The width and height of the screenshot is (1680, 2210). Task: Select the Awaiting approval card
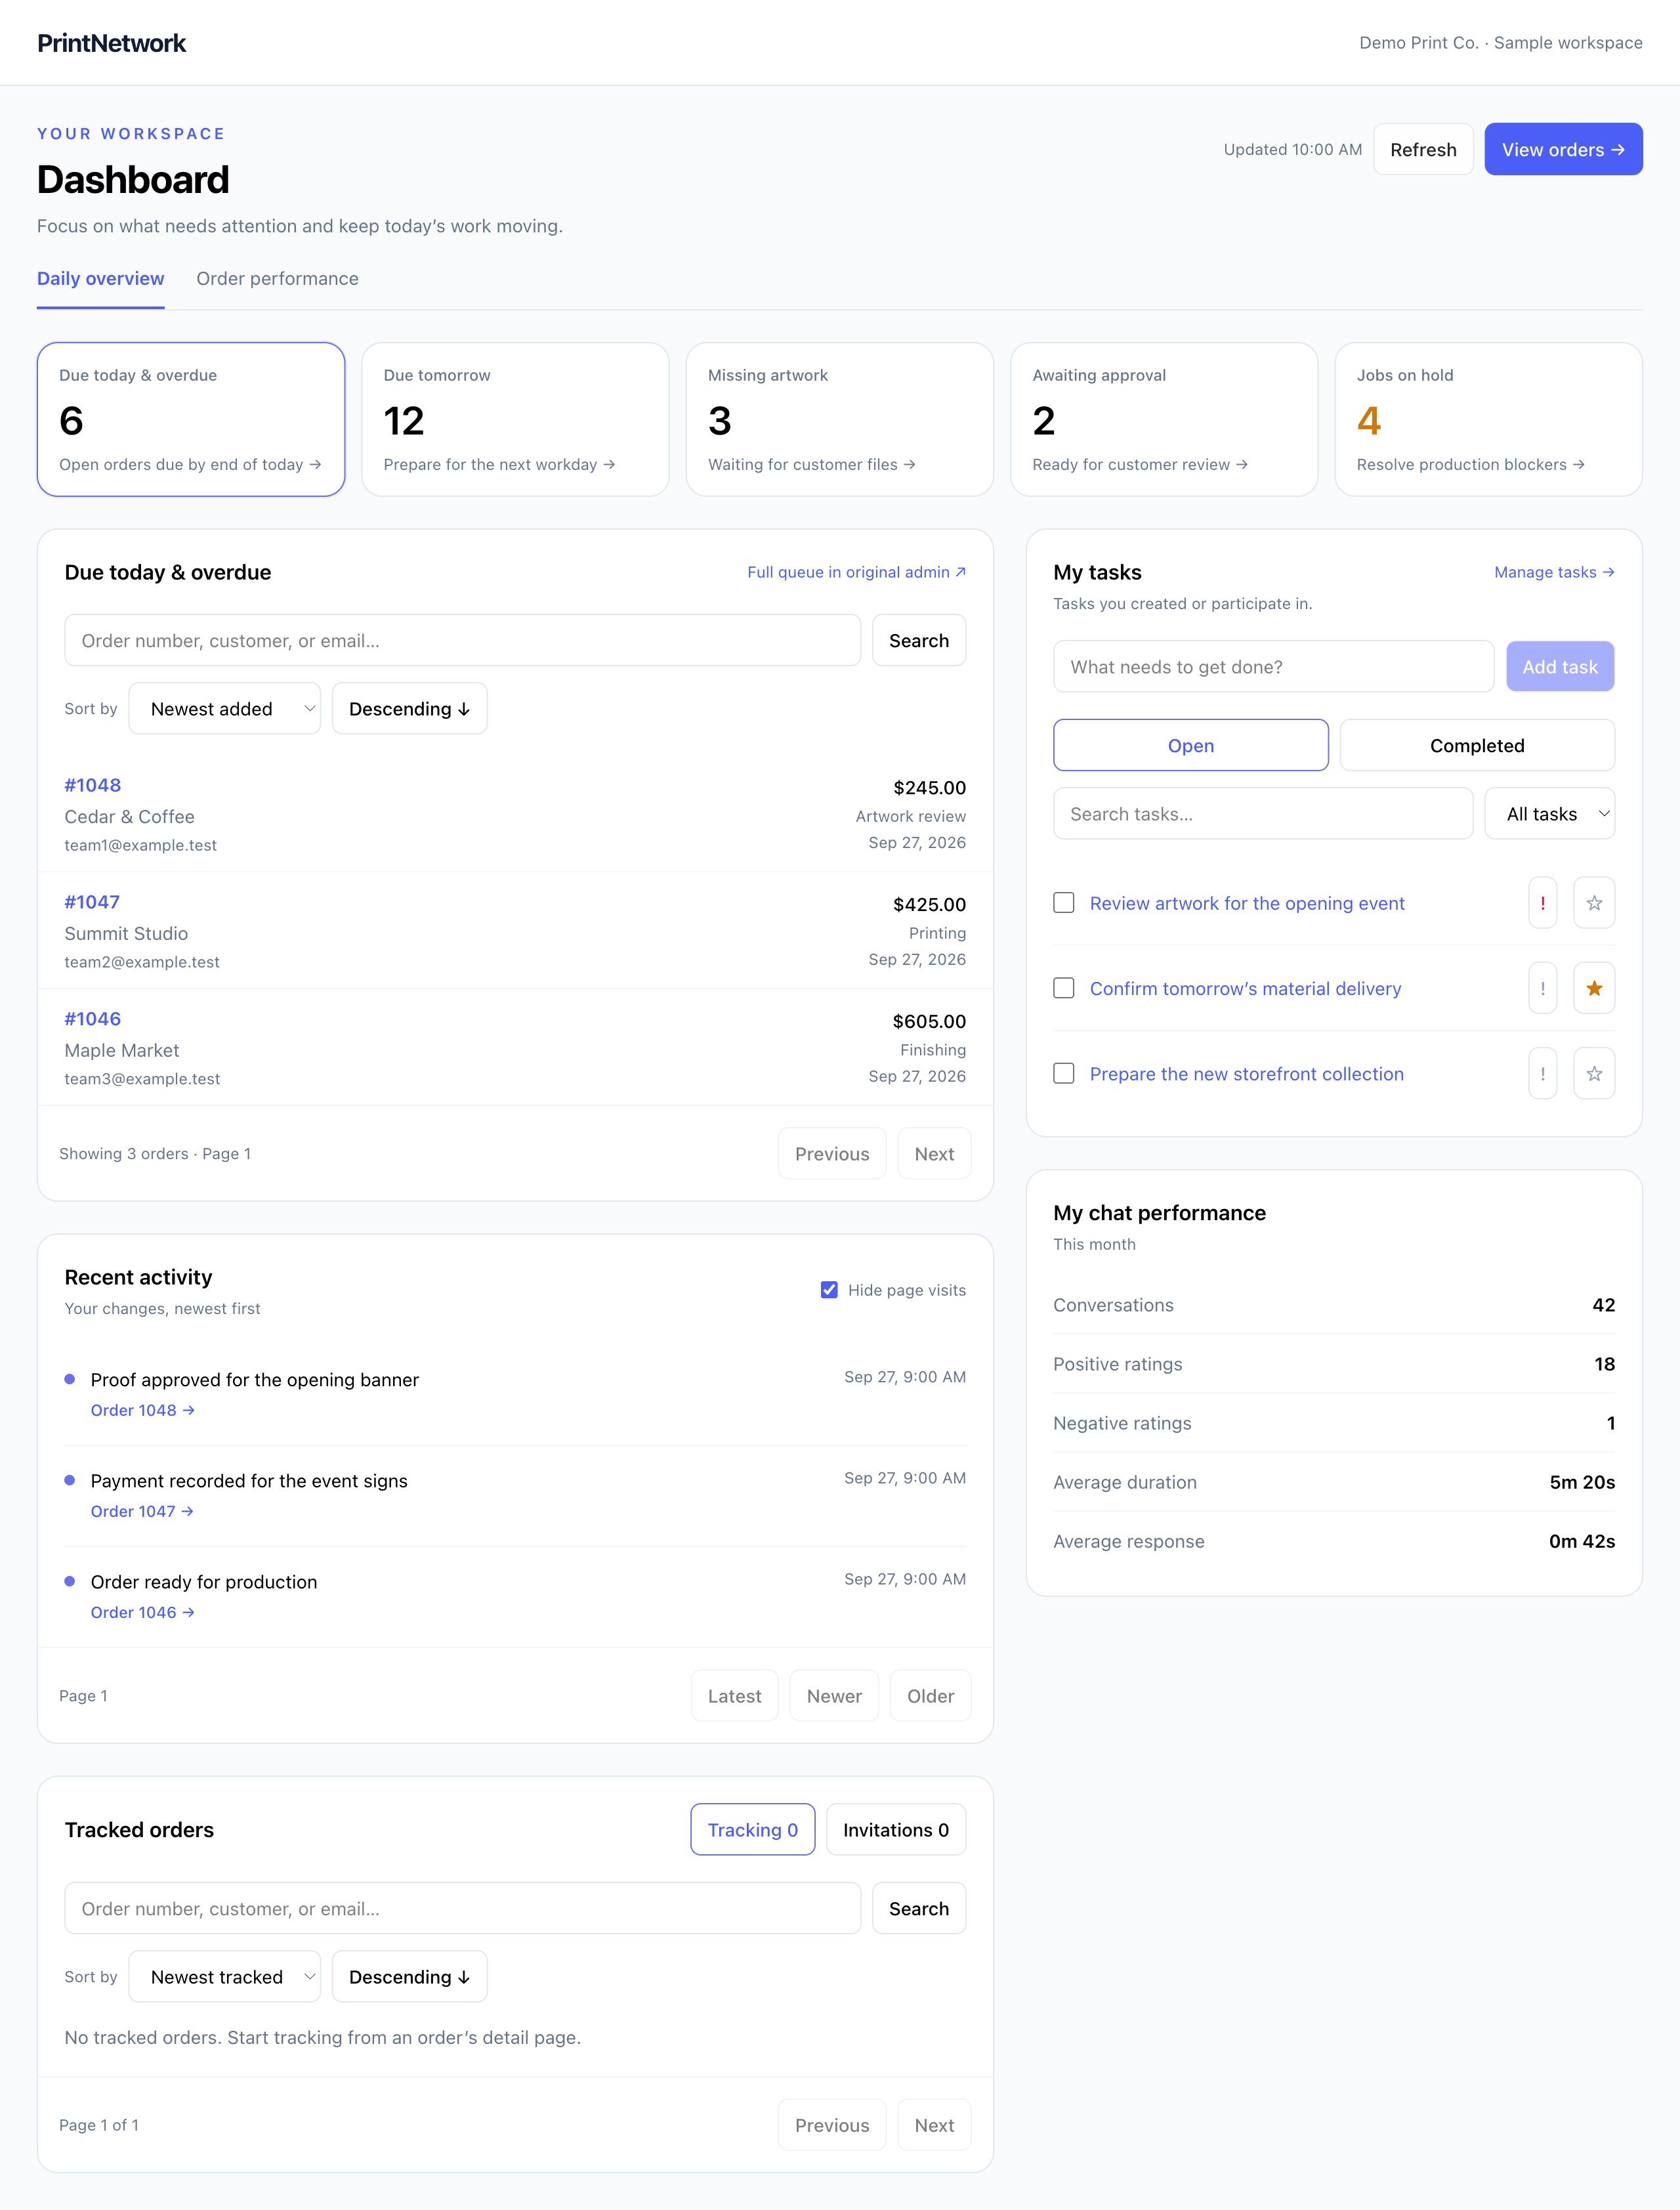pyautogui.click(x=1164, y=420)
